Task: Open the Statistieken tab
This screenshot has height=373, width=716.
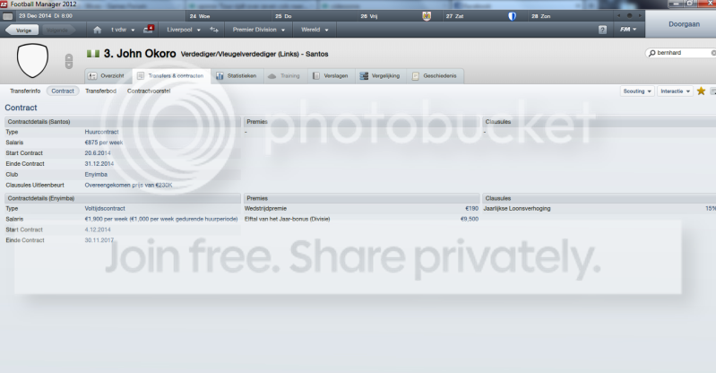Action: point(237,76)
